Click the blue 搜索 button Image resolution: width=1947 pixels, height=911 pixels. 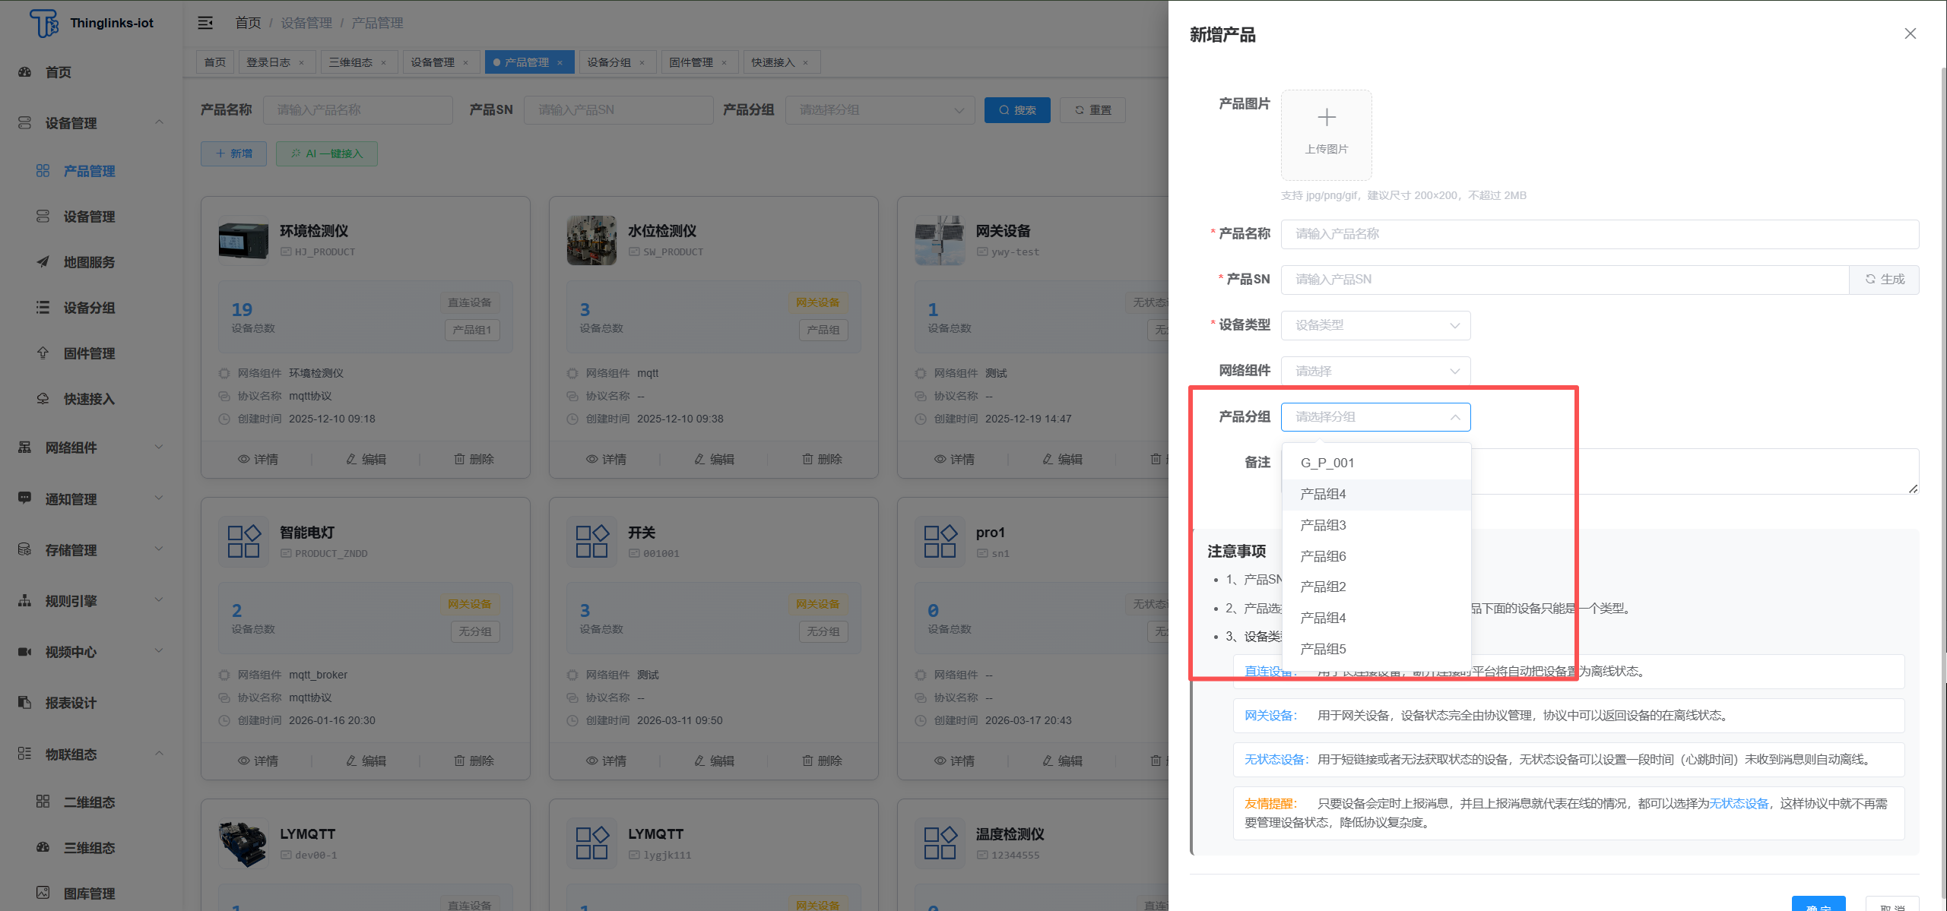coord(1017,110)
